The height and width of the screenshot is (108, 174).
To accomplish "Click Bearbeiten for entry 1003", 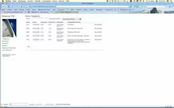I will click(x=98, y=36).
